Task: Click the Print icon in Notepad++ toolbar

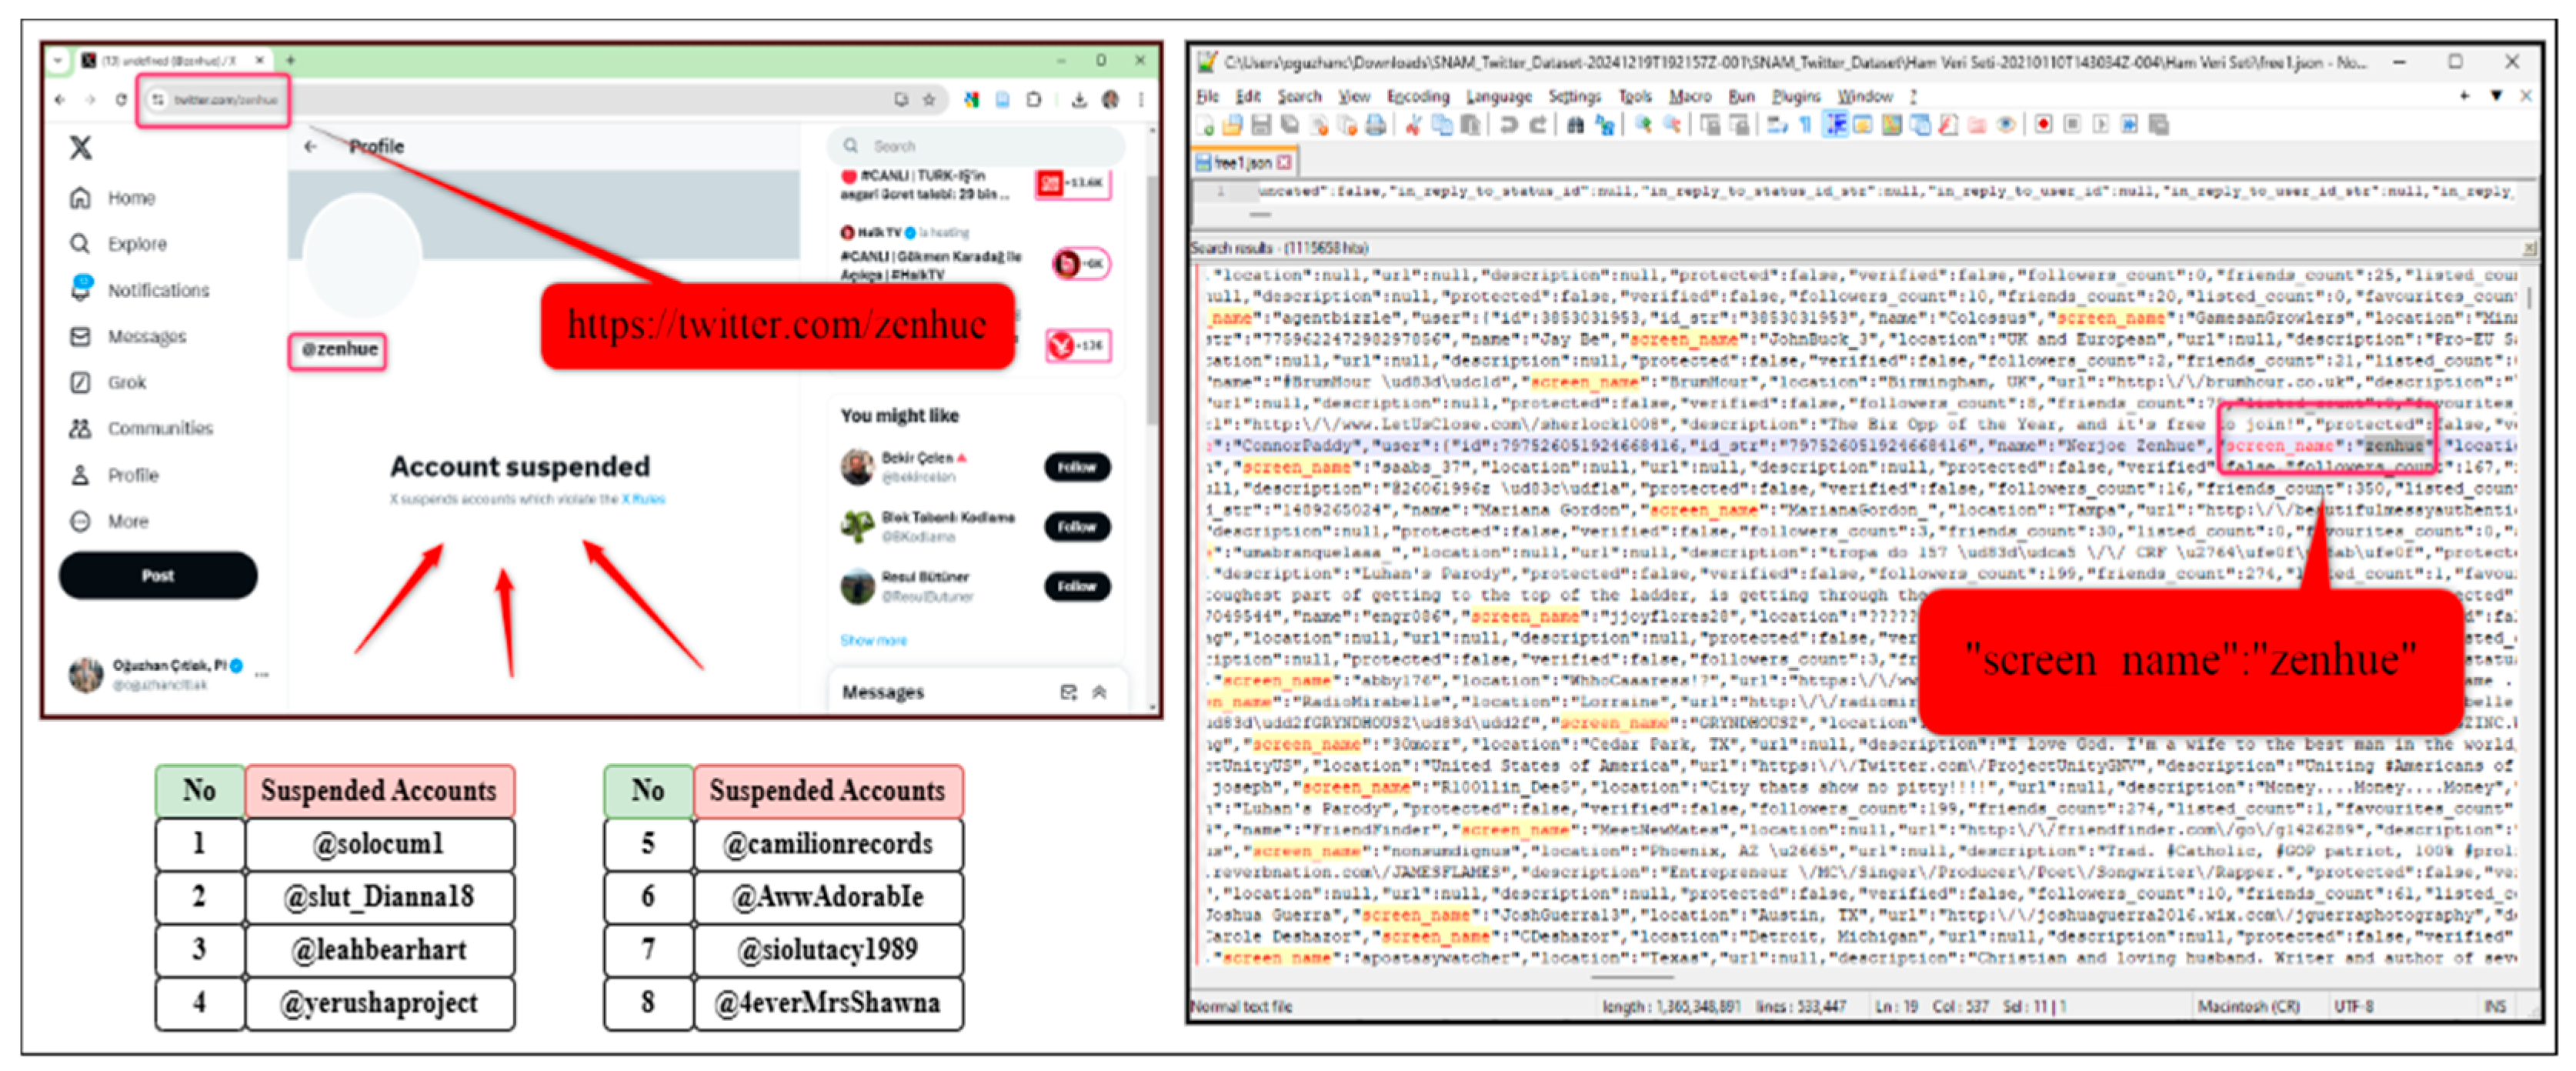Action: coord(1376,125)
